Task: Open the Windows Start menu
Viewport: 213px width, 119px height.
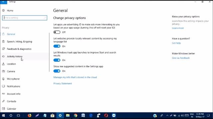Action: pyautogui.click(x=3, y=115)
